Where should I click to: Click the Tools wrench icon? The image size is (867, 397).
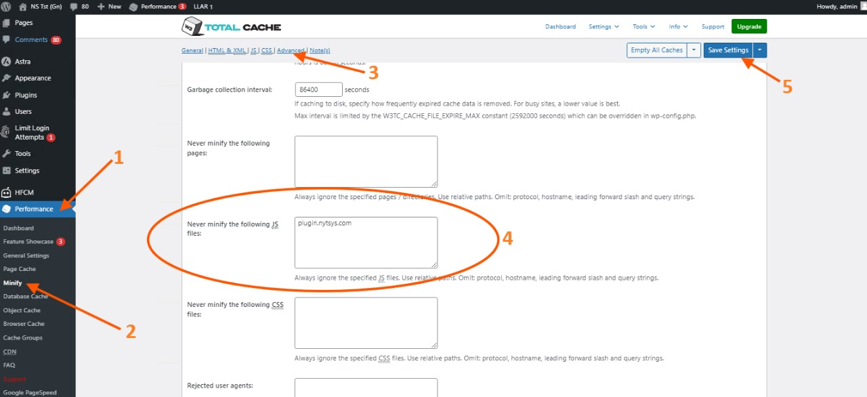pyautogui.click(x=7, y=154)
